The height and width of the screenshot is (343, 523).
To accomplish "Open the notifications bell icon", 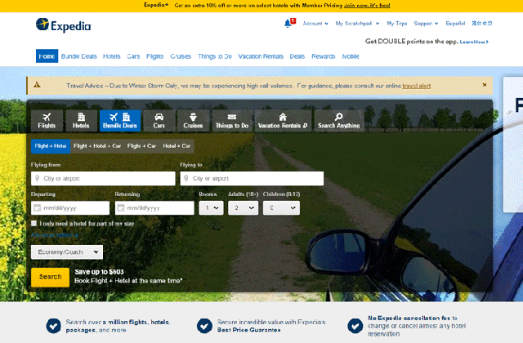I will point(288,24).
